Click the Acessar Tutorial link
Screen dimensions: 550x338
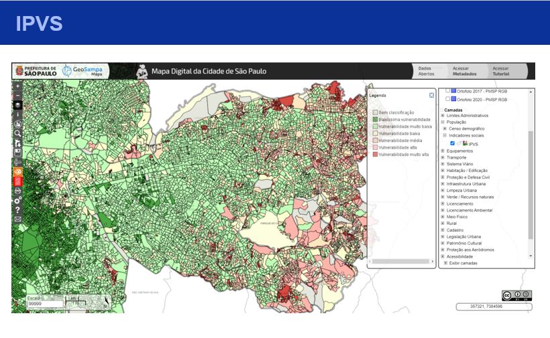[x=501, y=71]
